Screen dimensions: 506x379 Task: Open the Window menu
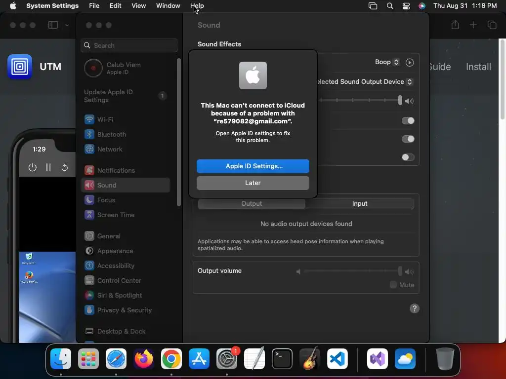pyautogui.click(x=168, y=6)
